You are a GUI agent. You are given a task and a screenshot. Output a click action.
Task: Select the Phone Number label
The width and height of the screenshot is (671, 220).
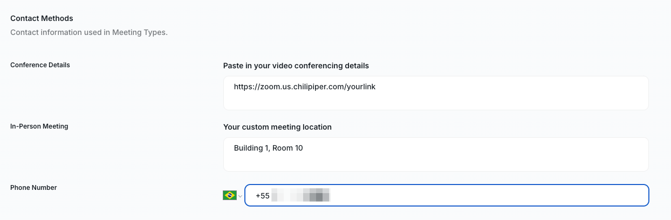tap(33, 188)
